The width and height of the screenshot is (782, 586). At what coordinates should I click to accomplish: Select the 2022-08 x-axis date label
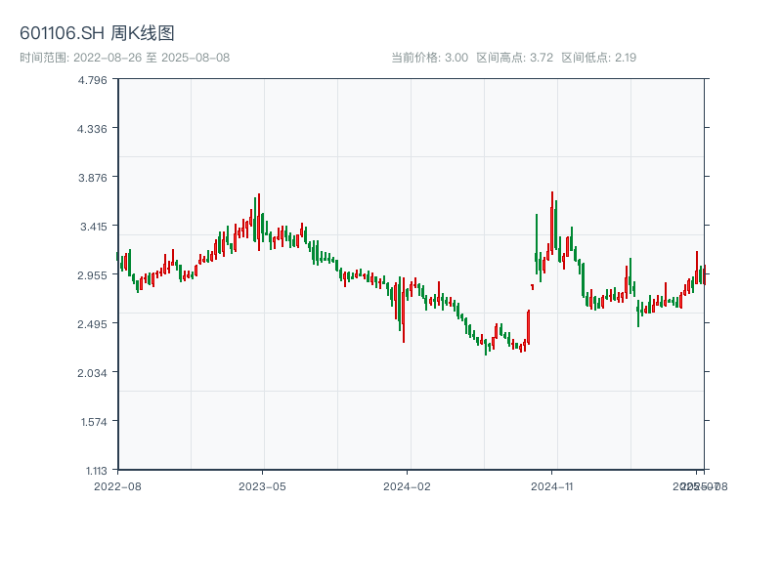116,485
